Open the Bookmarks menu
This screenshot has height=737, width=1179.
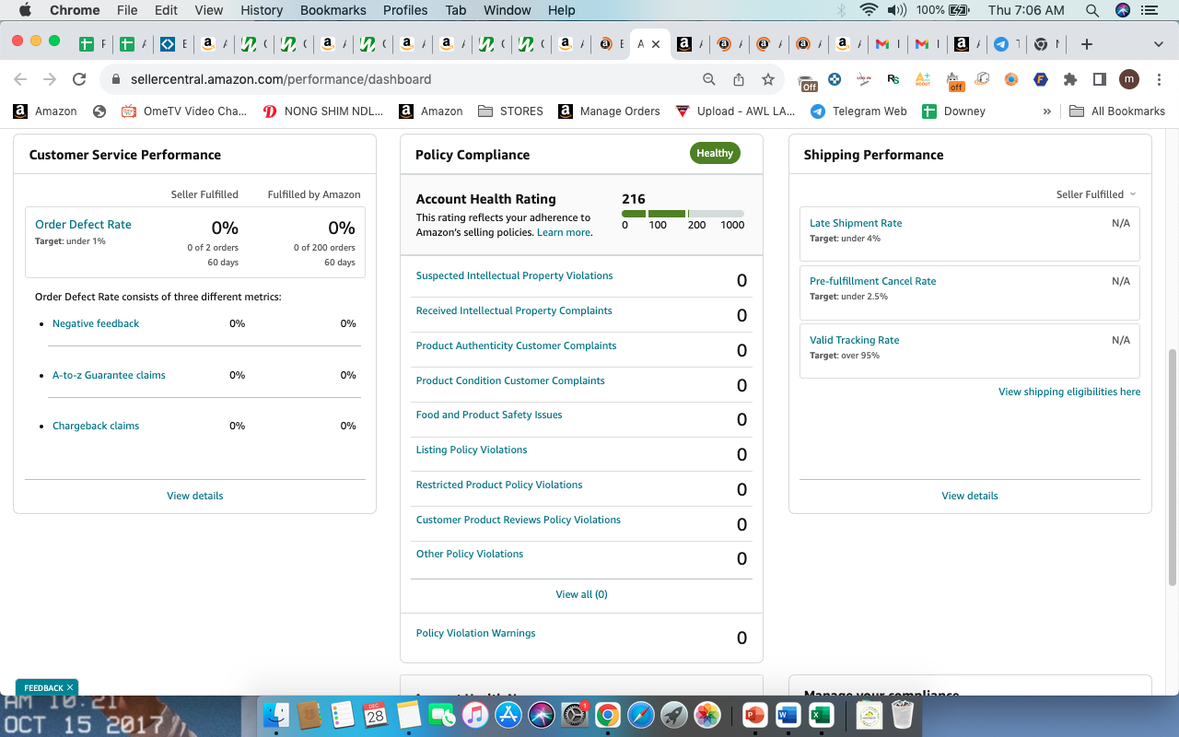tap(333, 10)
